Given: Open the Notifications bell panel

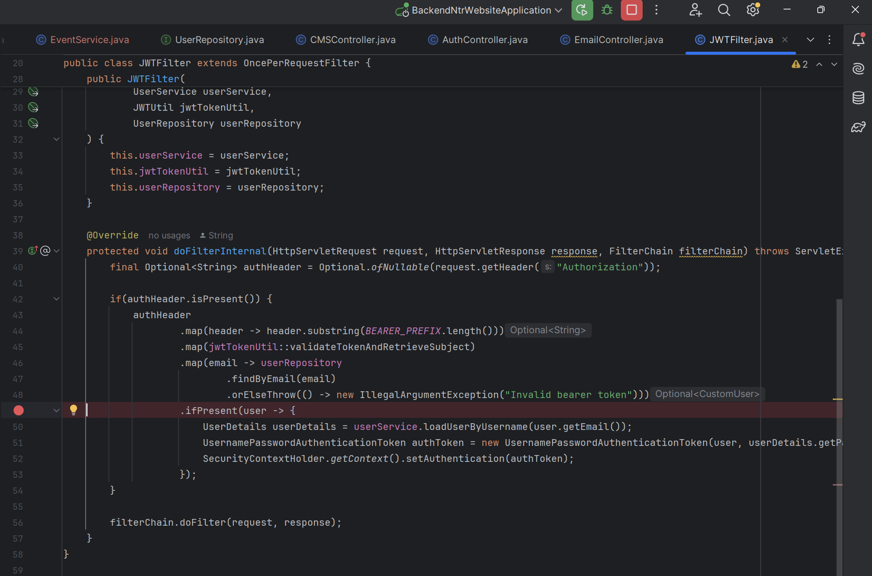Looking at the screenshot, I should 858,40.
